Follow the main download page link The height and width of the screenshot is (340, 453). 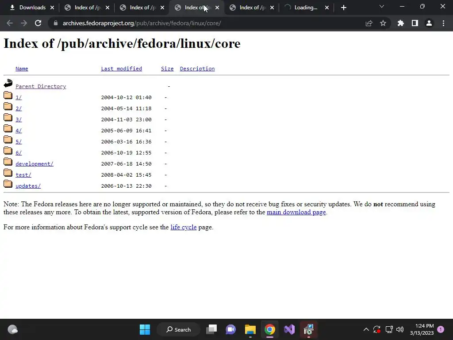(x=296, y=212)
